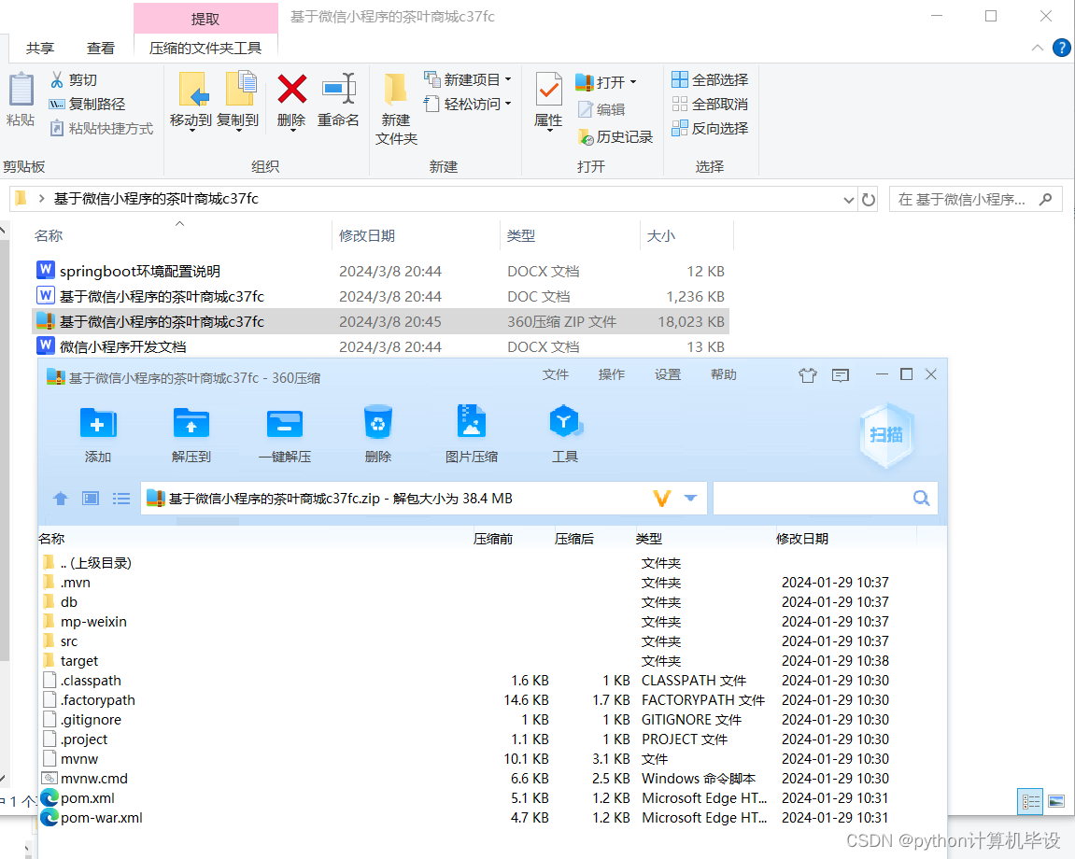
Task: Open the 压缩的文件夹工具 ribbon tab
Action: [x=205, y=48]
